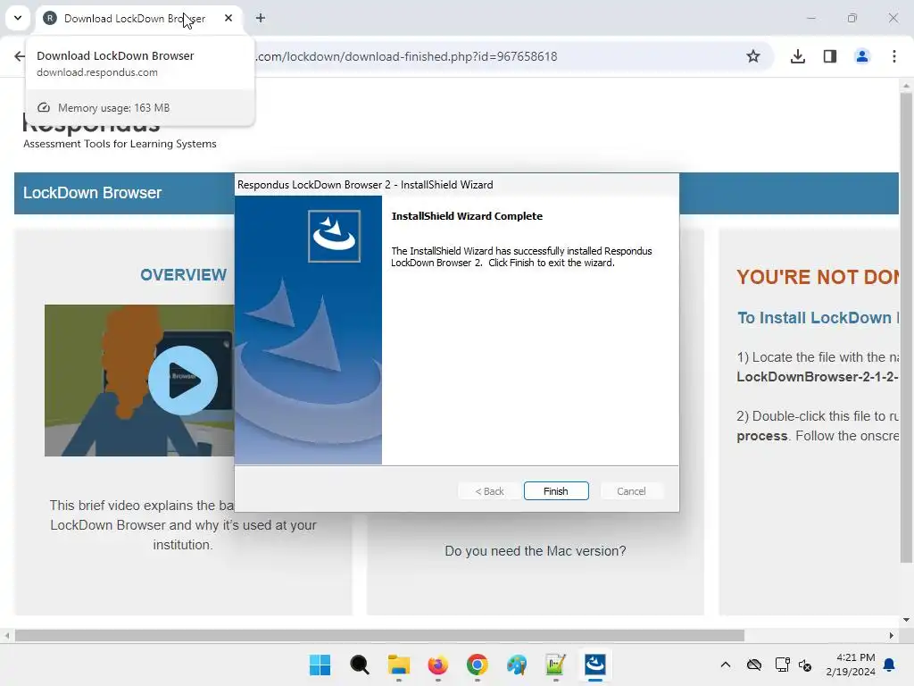Click the 'This brief video explains' caption
The height and width of the screenshot is (686, 914).
(x=183, y=525)
